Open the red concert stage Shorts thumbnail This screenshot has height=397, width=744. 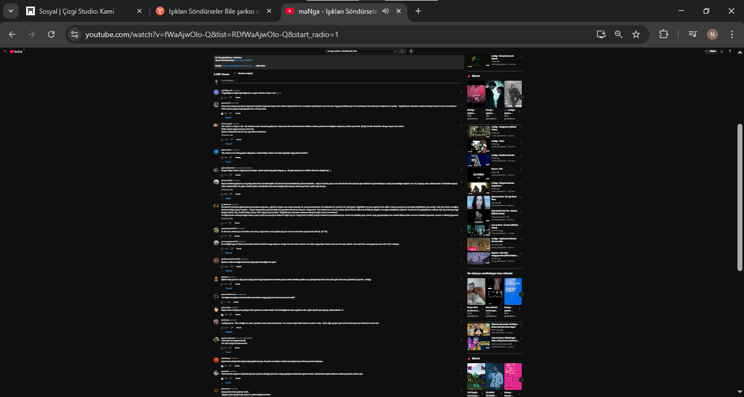[476, 94]
